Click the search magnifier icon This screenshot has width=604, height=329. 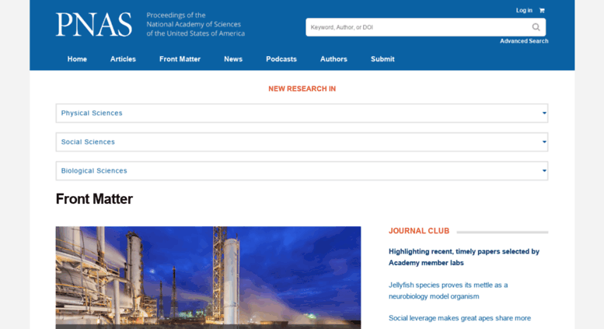(536, 27)
